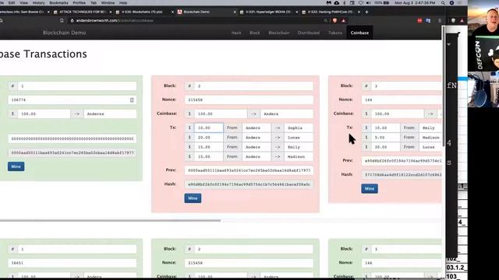
Task: Open the View menu
Action: 23,3
